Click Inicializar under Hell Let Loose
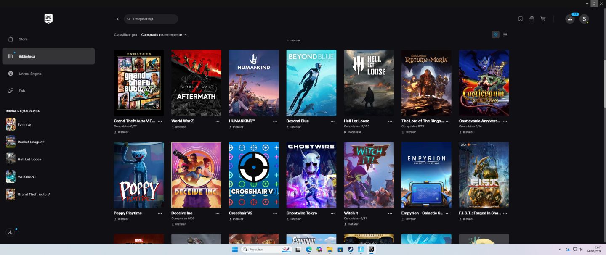This screenshot has height=255, width=606. 353,132
